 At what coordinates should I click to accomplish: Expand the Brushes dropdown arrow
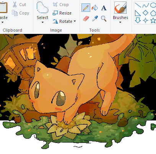pyautogui.click(x=120, y=22)
